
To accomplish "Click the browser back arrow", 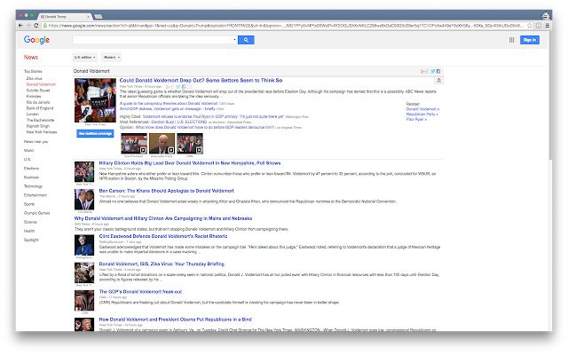I will click(x=10, y=26).
